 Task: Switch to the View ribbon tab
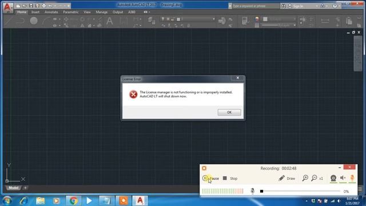[x=87, y=12]
